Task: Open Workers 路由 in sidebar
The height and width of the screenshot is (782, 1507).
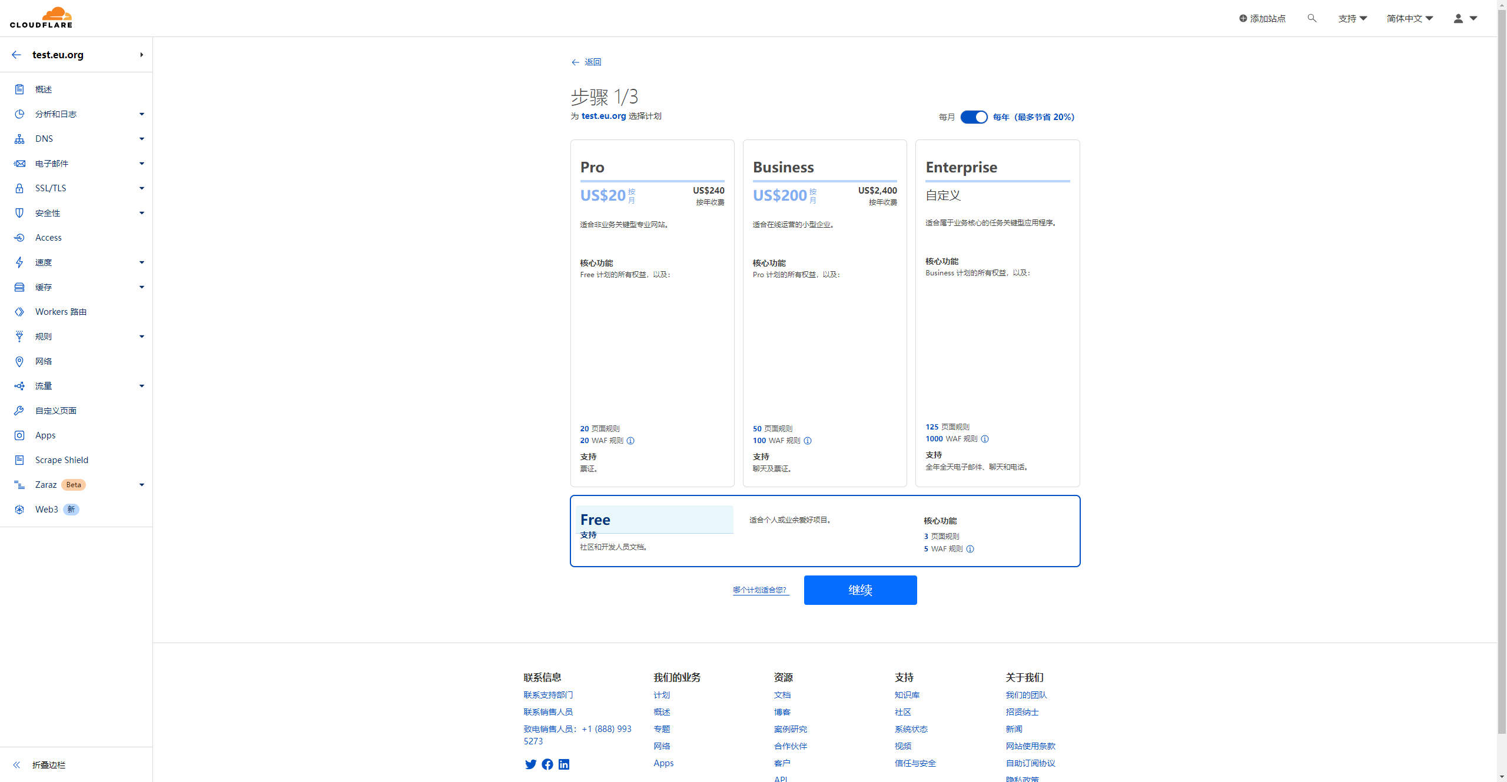Action: click(x=61, y=312)
